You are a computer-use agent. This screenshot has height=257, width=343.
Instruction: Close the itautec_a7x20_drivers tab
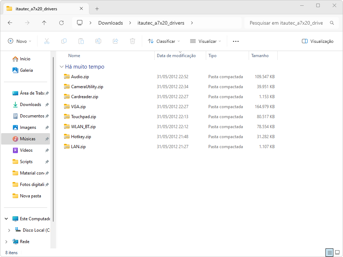pos(81,9)
